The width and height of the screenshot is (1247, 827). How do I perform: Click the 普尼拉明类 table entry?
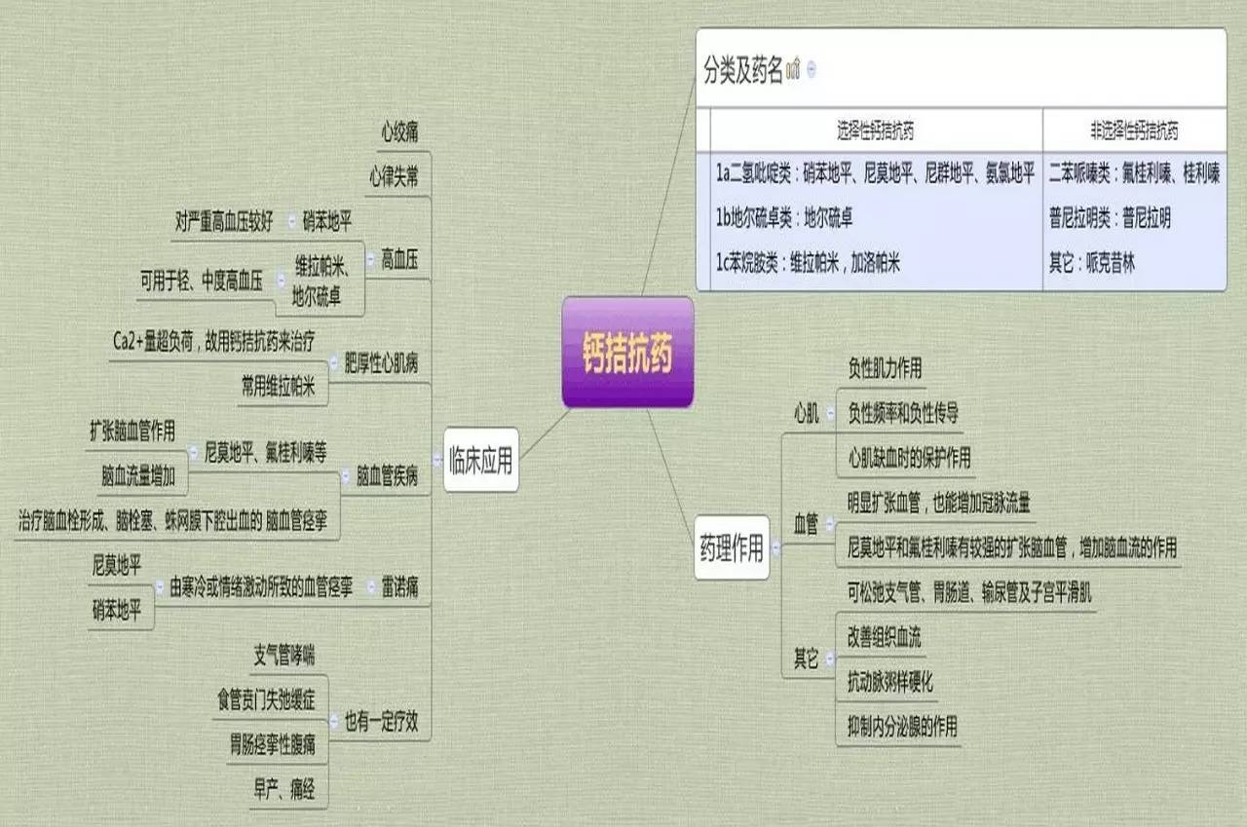point(1110,218)
